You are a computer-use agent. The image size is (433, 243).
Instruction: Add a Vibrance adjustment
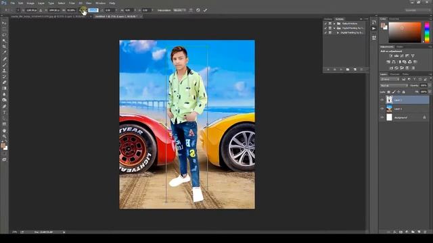click(413, 56)
